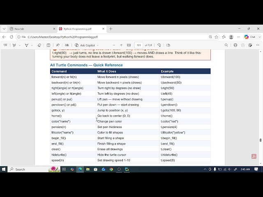This screenshot has height=197, width=263.
Task: Open Edge Settings and more menu
Action: (238, 37)
